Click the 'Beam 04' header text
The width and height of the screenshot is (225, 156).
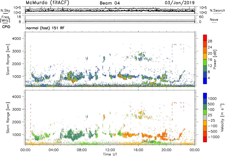[x=110, y=3]
